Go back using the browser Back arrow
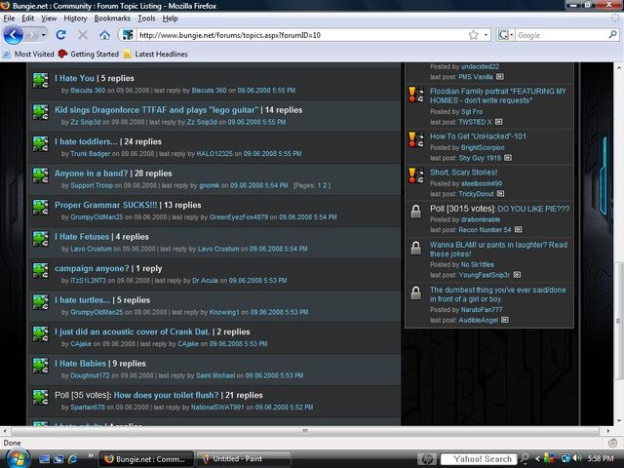This screenshot has width=624, height=468. (x=13, y=35)
